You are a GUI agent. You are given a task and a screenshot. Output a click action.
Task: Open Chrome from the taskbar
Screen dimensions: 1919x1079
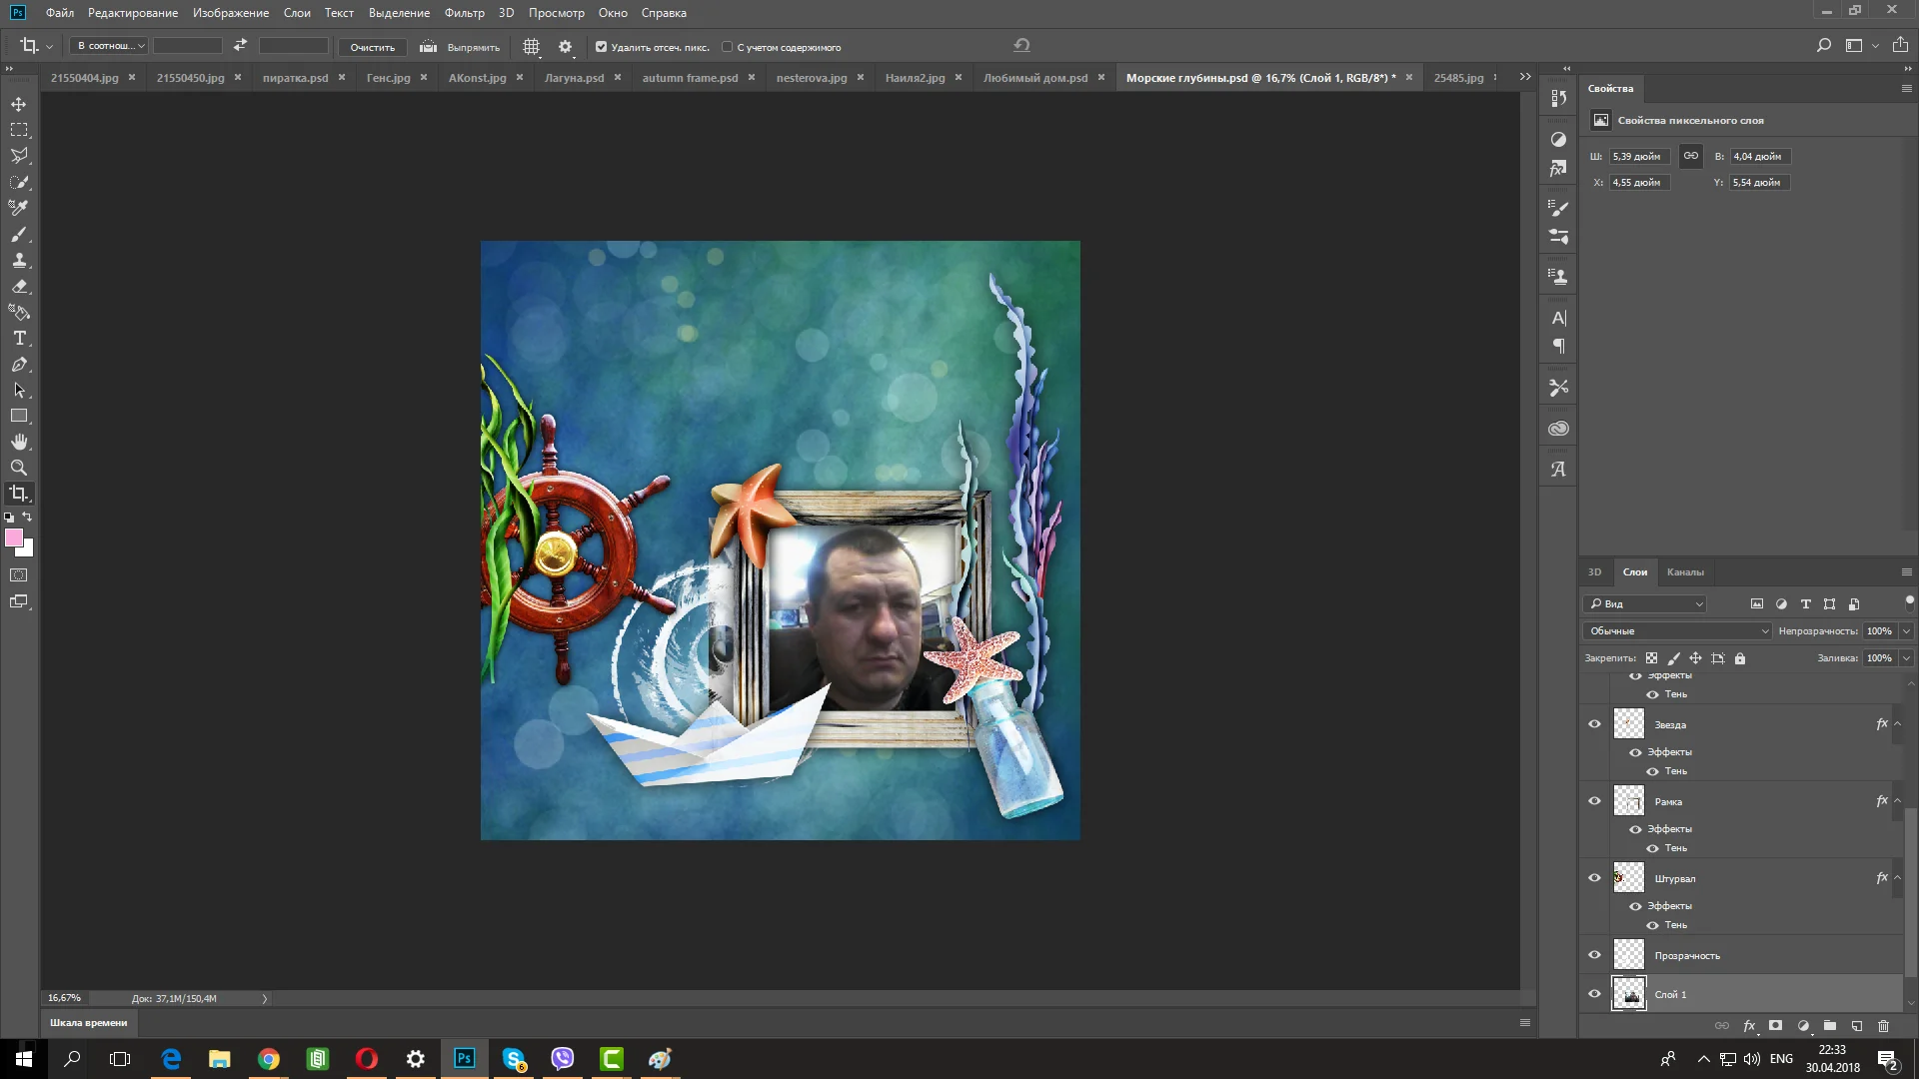269,1059
